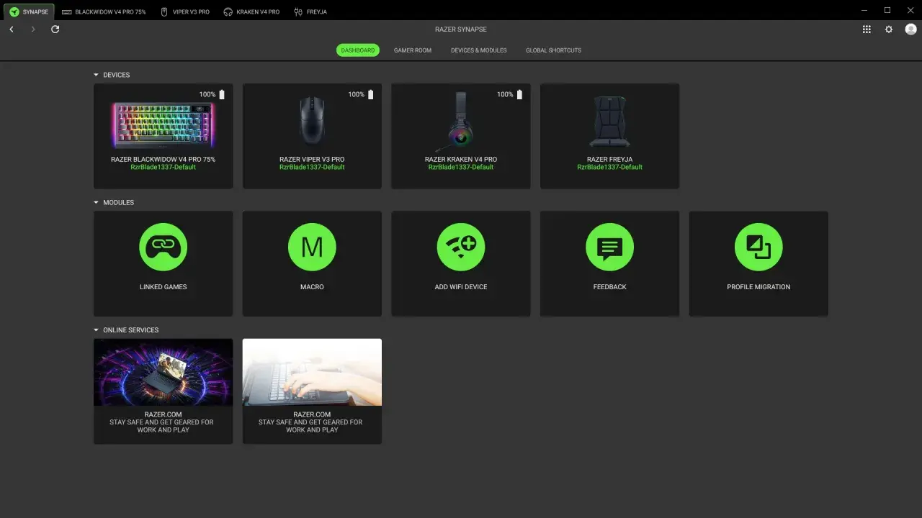
Task: Switch to the Freyja tab
Action: (310, 12)
